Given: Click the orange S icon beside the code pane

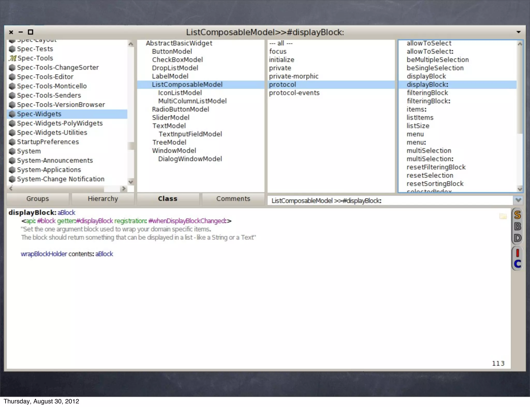Looking at the screenshot, I should click(517, 215).
